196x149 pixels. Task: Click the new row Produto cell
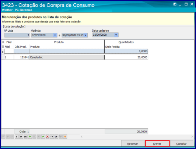tap(67, 51)
